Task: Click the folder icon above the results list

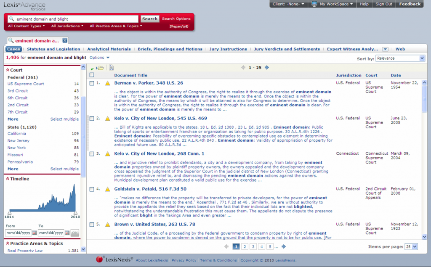Action: tap(101, 67)
